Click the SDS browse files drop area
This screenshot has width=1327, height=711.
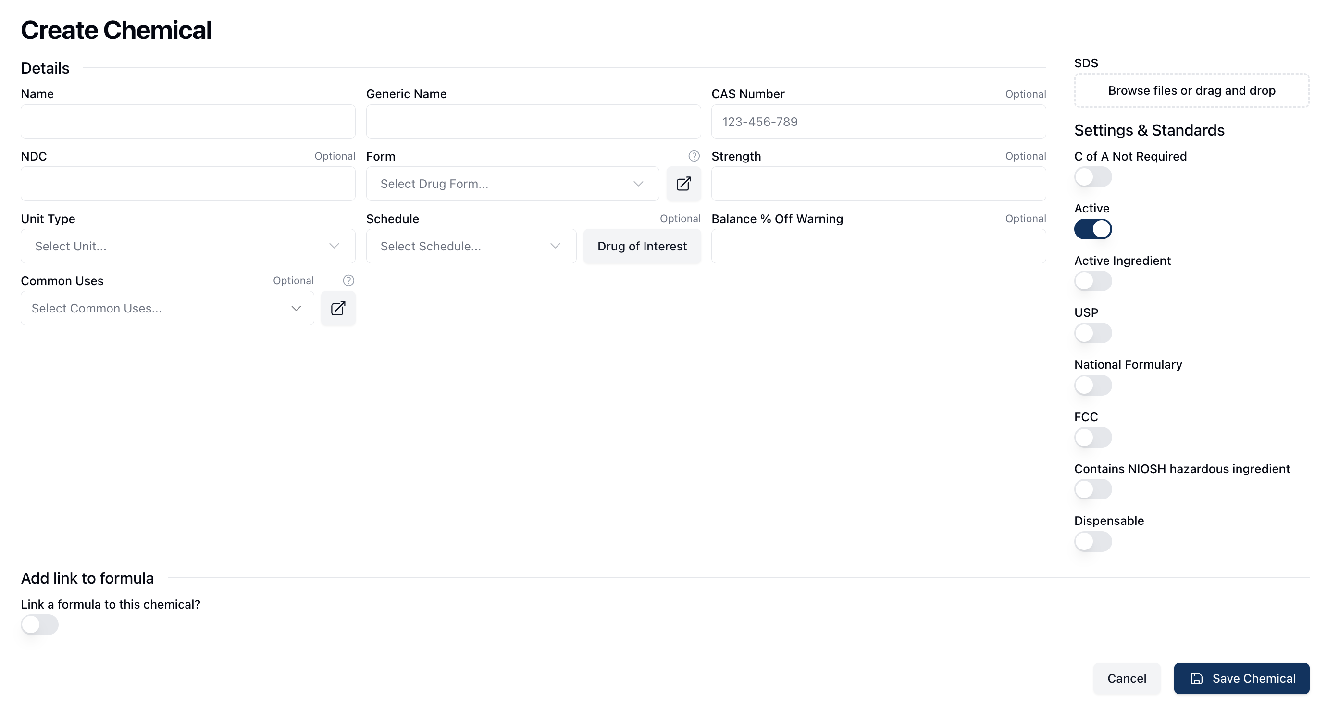1191,91
